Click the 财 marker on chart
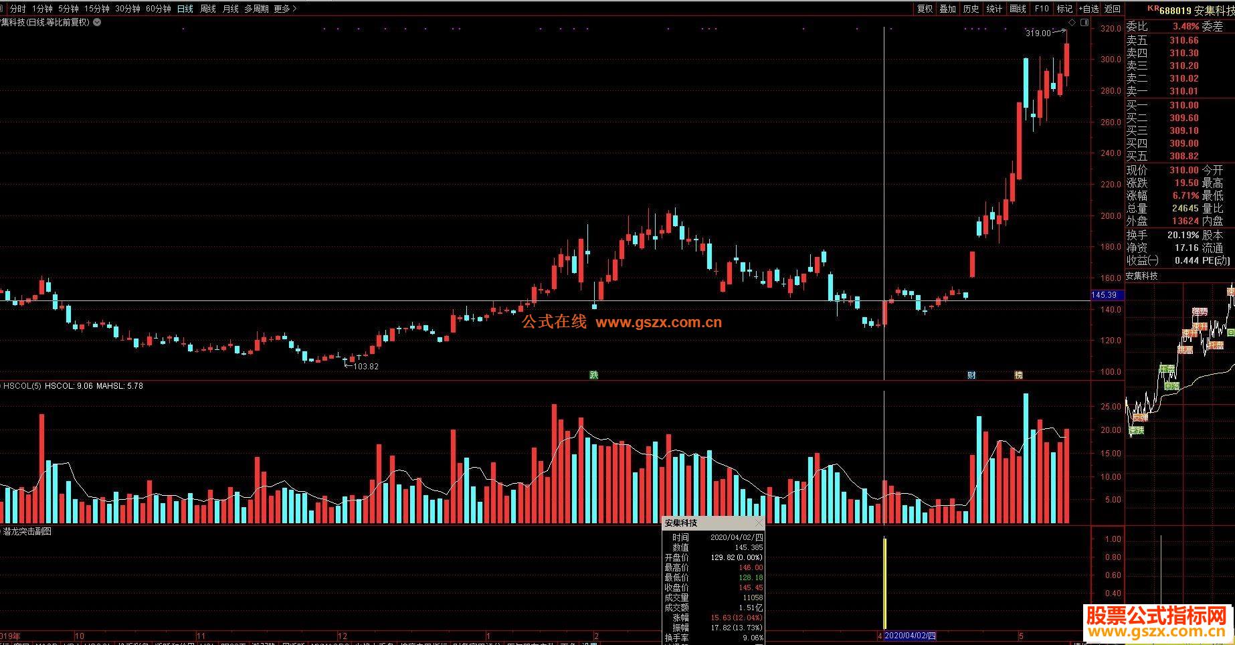Image resolution: width=1235 pixels, height=645 pixels. [x=971, y=375]
